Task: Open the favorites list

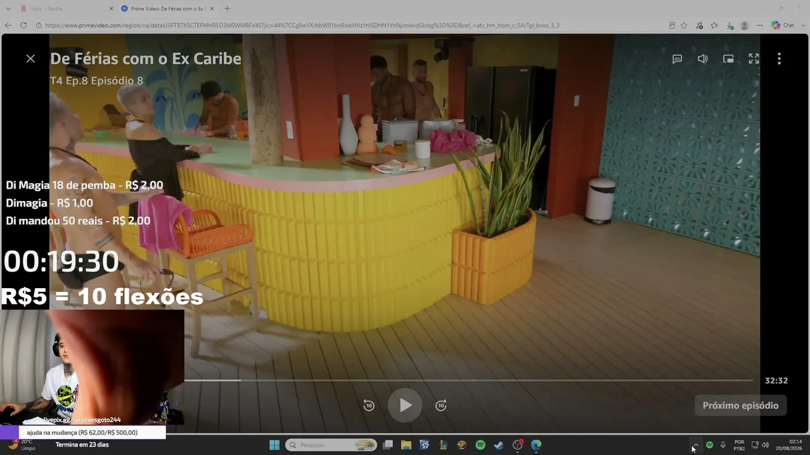Action: [x=714, y=25]
